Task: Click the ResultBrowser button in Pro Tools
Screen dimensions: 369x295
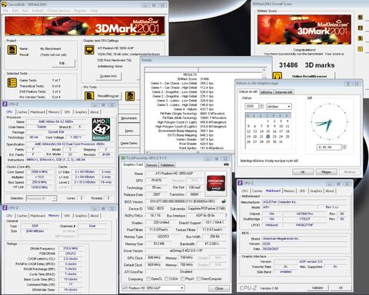Action: point(108,96)
